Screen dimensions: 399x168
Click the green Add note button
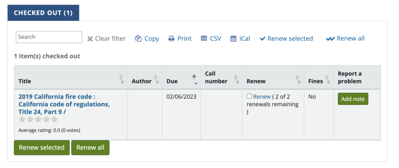point(353,99)
